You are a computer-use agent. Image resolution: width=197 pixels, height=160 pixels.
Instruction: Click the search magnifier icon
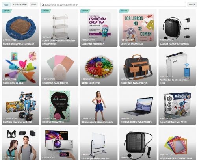pos(43,5)
